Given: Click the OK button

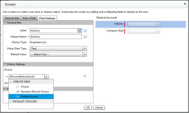Looking at the screenshot, I should tap(88, 107).
